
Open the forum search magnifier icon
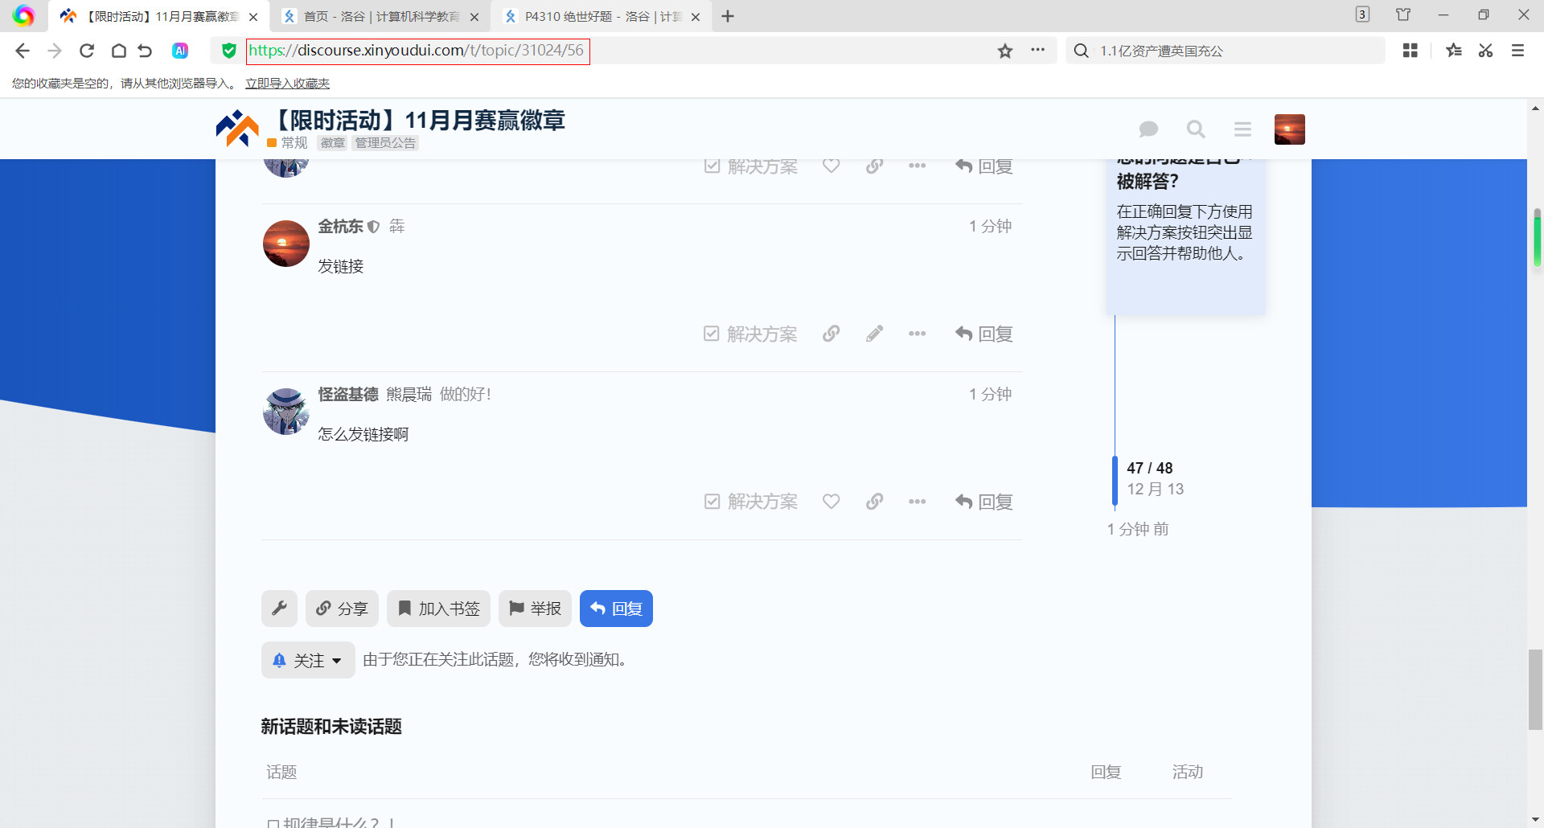(1196, 129)
